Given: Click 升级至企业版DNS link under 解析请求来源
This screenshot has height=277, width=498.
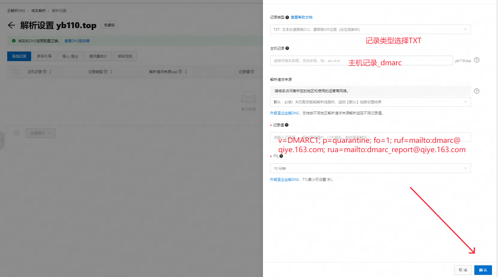Looking at the screenshot, I should point(285,113).
